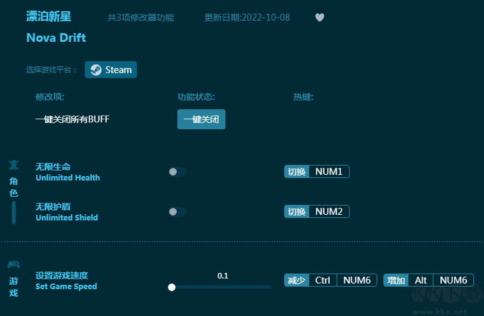The height and width of the screenshot is (316, 484).
Task: Click the Game Speed slider handle
Action: click(x=172, y=287)
